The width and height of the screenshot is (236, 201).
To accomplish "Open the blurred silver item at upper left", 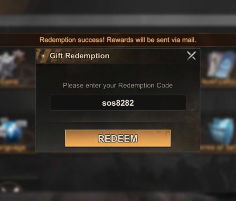I will pyautogui.click(x=12, y=64).
